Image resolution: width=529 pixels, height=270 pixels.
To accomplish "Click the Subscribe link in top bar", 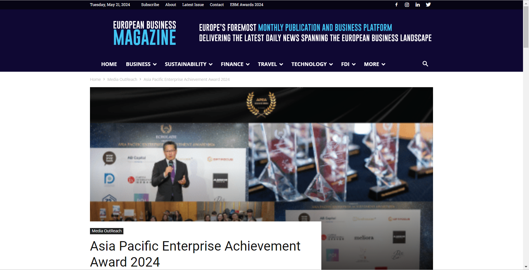I will 150,5.
